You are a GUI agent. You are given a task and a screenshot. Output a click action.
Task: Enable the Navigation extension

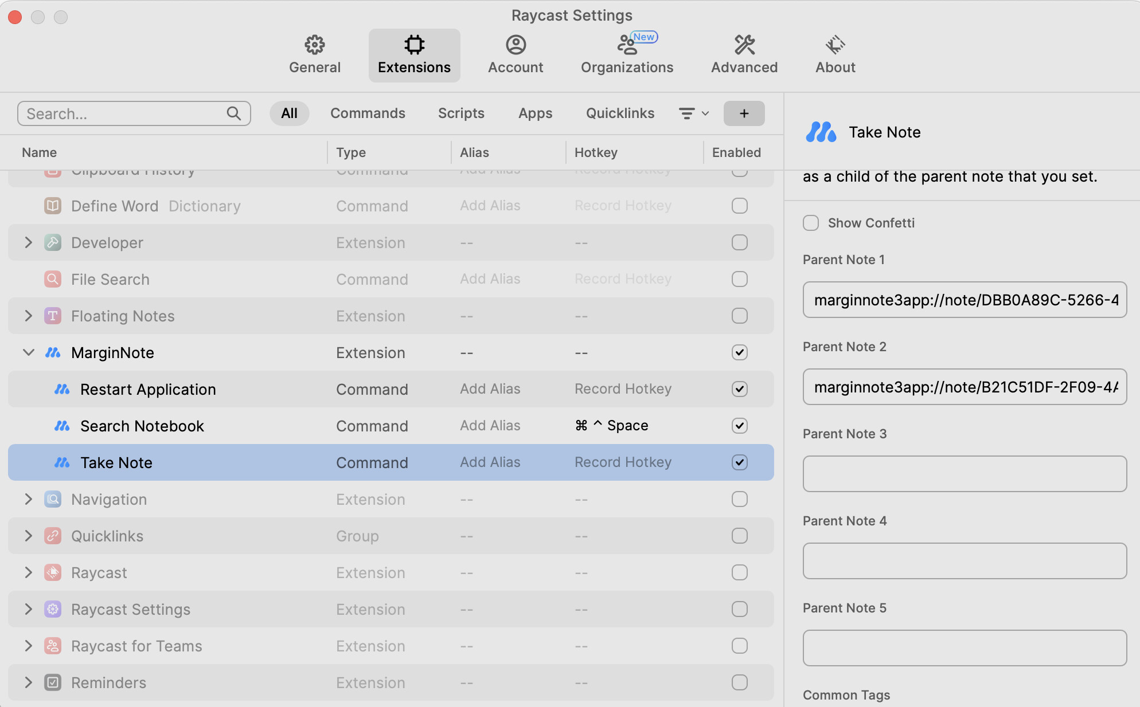(x=739, y=499)
